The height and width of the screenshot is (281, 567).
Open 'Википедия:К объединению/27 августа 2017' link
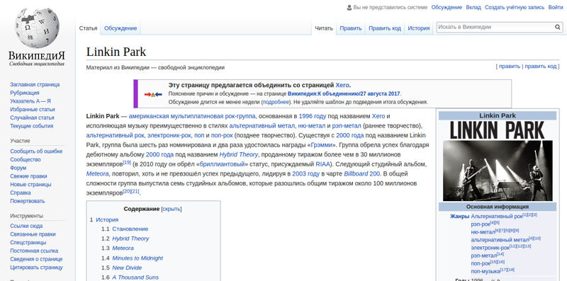click(344, 94)
